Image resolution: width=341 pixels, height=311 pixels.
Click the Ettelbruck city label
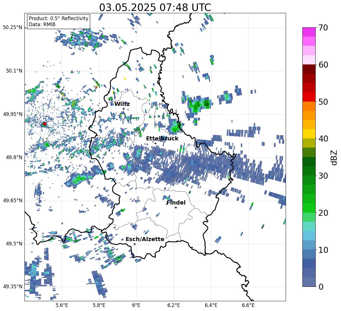(x=162, y=139)
